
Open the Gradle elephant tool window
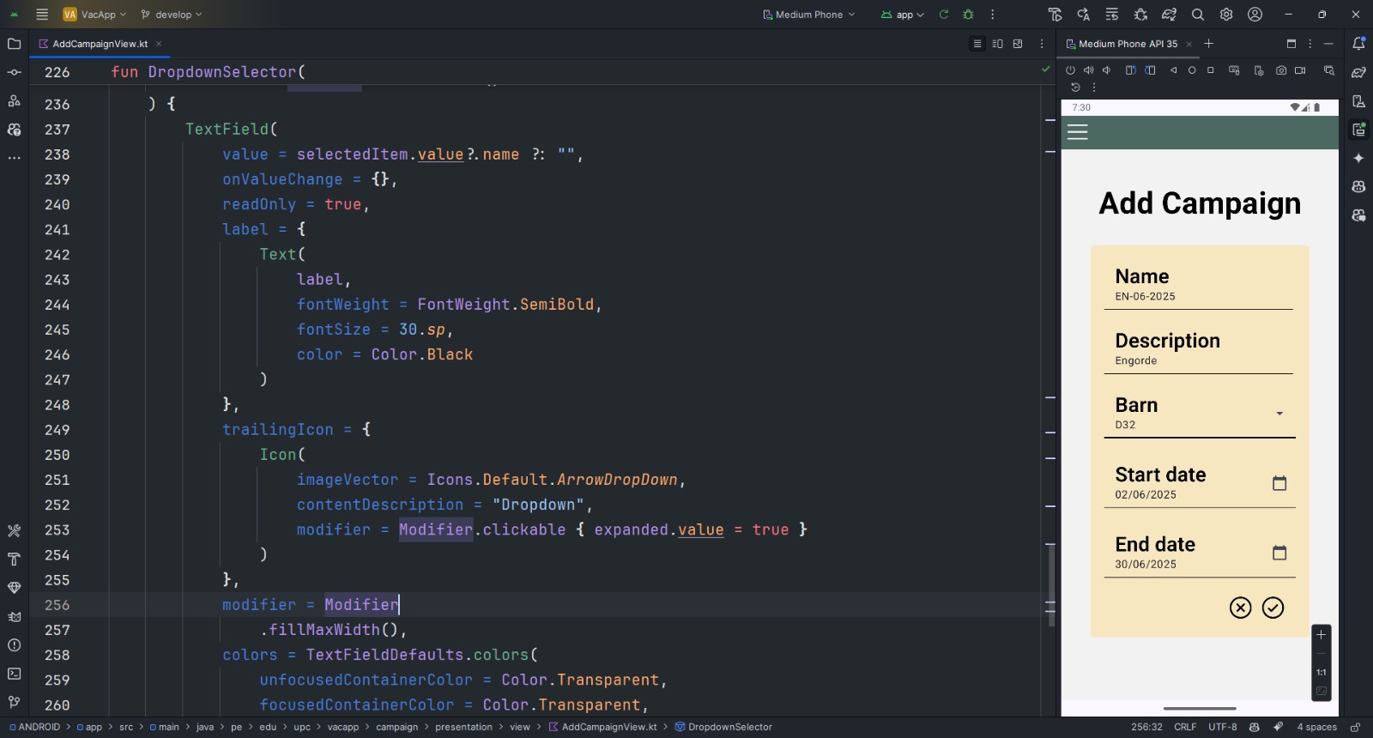pyautogui.click(x=1358, y=73)
